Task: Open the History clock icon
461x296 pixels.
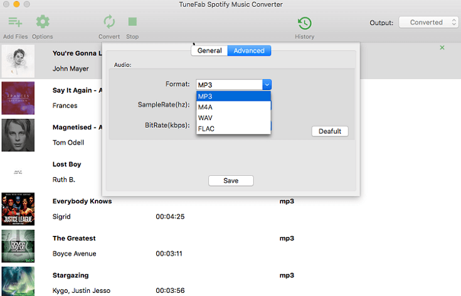Action: 305,23
